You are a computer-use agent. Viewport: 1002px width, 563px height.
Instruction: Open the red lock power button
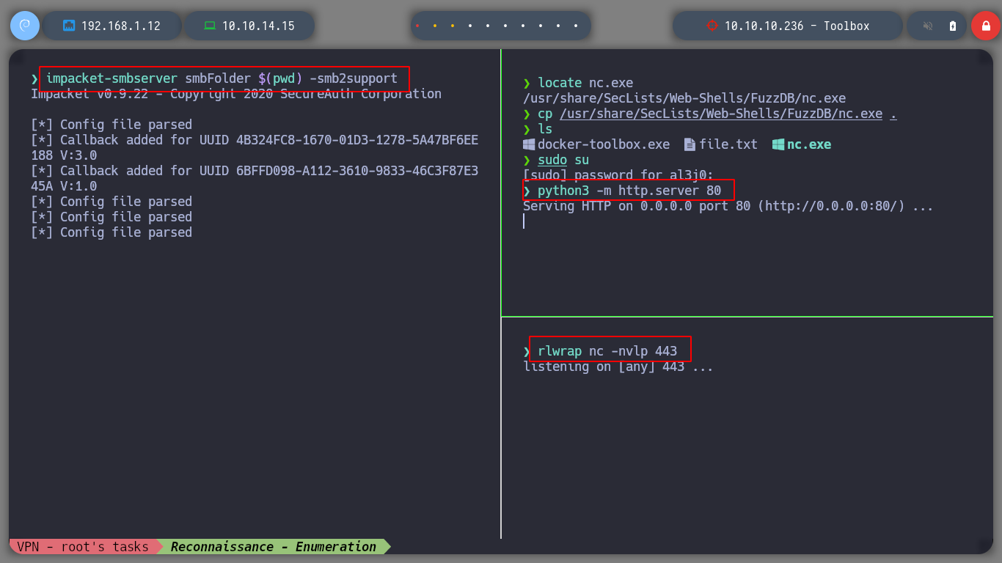click(985, 26)
